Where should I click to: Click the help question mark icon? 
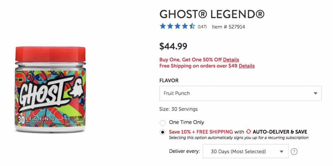point(294,152)
